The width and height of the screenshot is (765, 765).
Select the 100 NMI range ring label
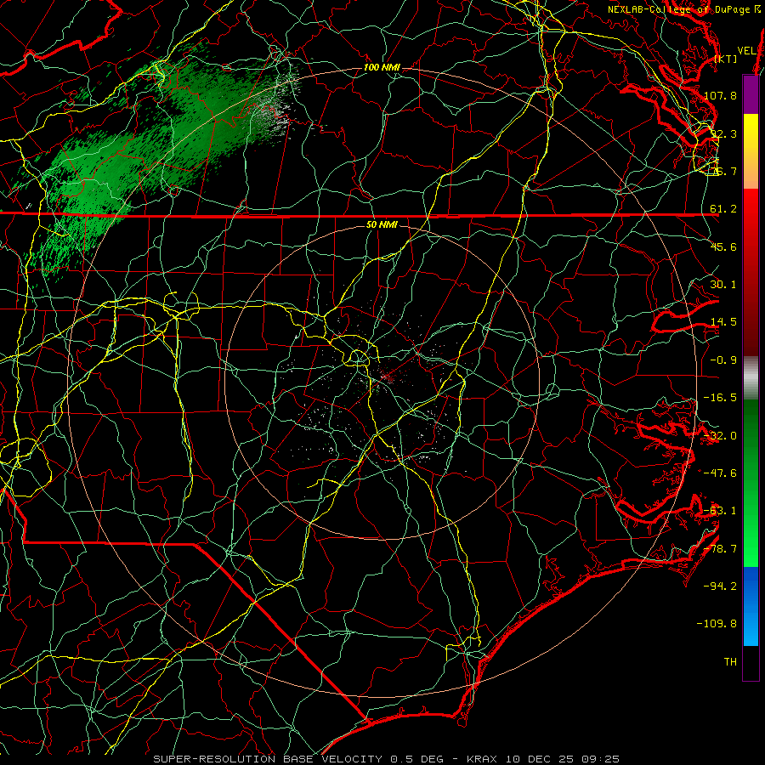point(382,67)
